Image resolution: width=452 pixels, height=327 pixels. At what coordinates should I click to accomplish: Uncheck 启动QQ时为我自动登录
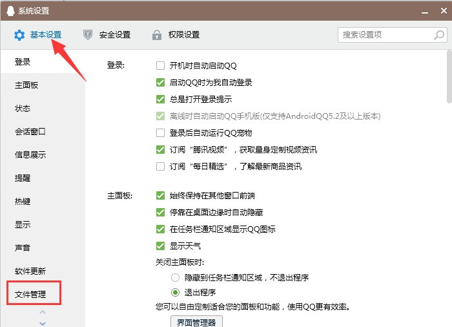point(160,82)
